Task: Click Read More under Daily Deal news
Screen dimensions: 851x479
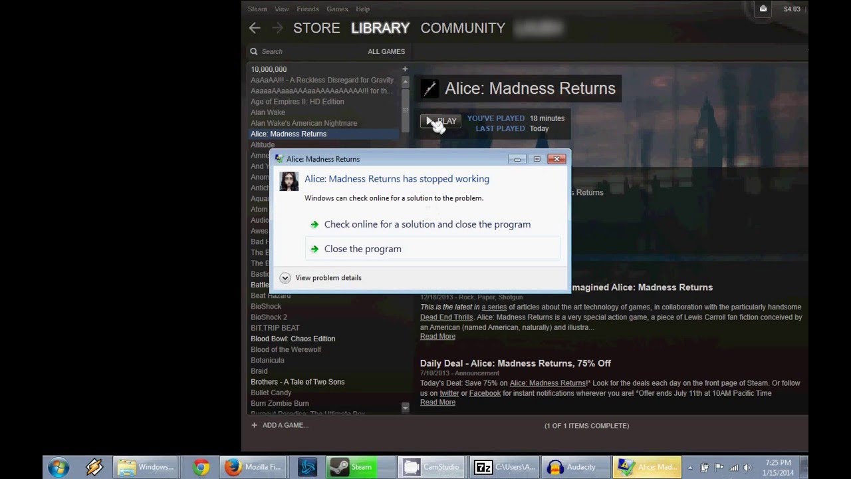Action: coord(437,402)
